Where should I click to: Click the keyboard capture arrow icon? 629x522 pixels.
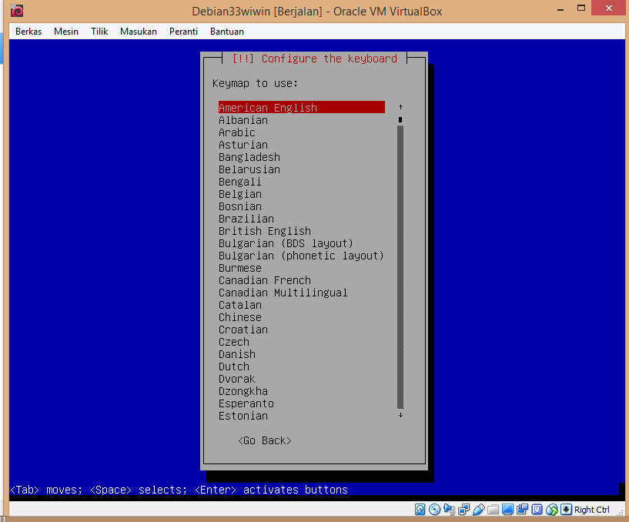click(566, 510)
